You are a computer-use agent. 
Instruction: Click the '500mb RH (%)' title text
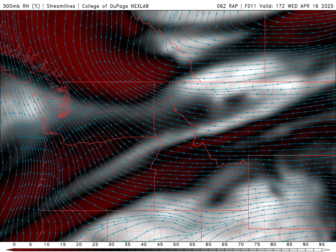[21, 6]
